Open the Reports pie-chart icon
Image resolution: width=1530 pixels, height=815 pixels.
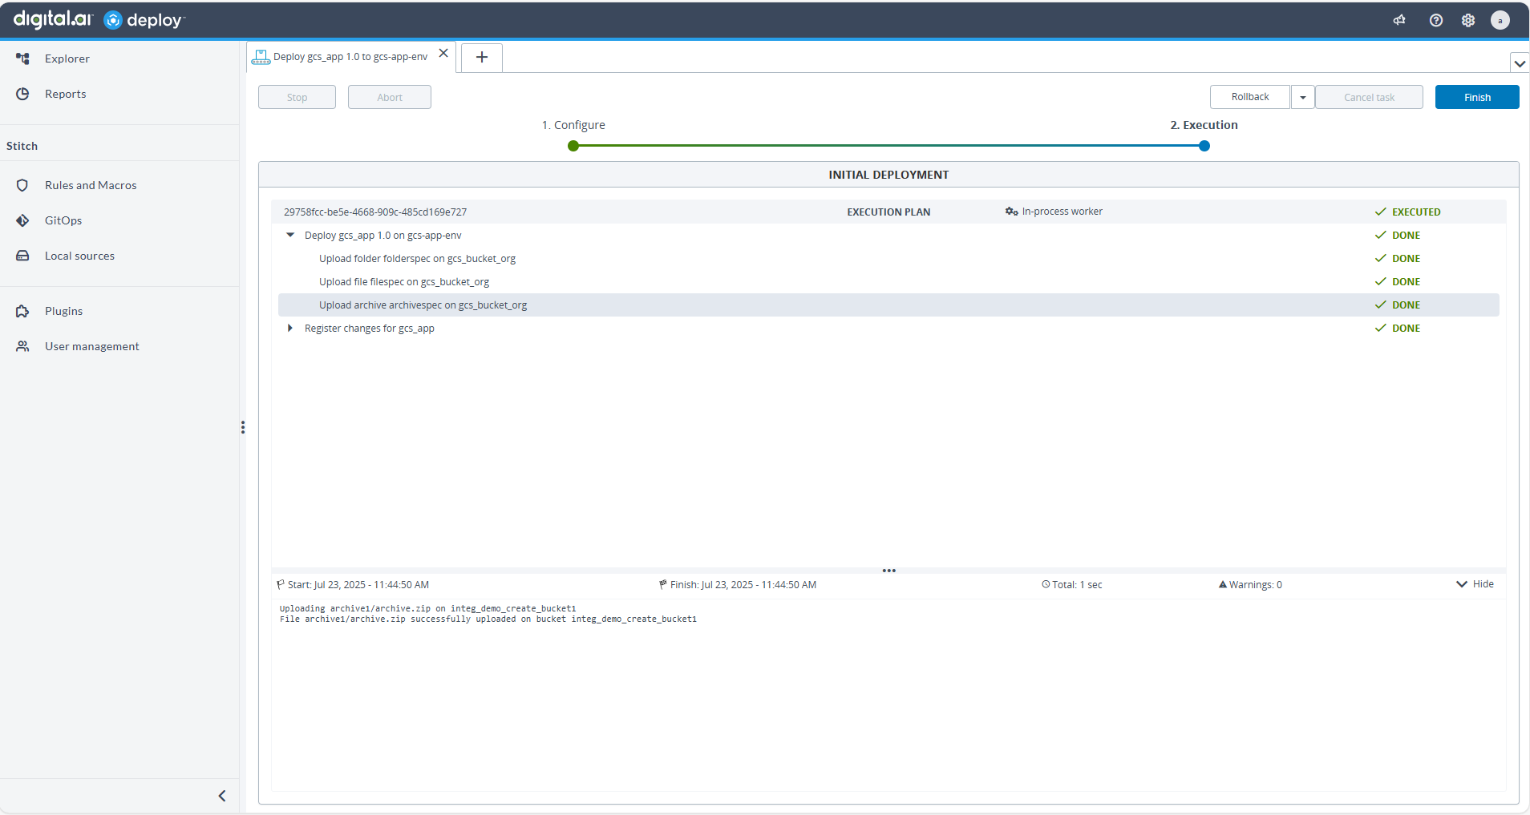22,94
